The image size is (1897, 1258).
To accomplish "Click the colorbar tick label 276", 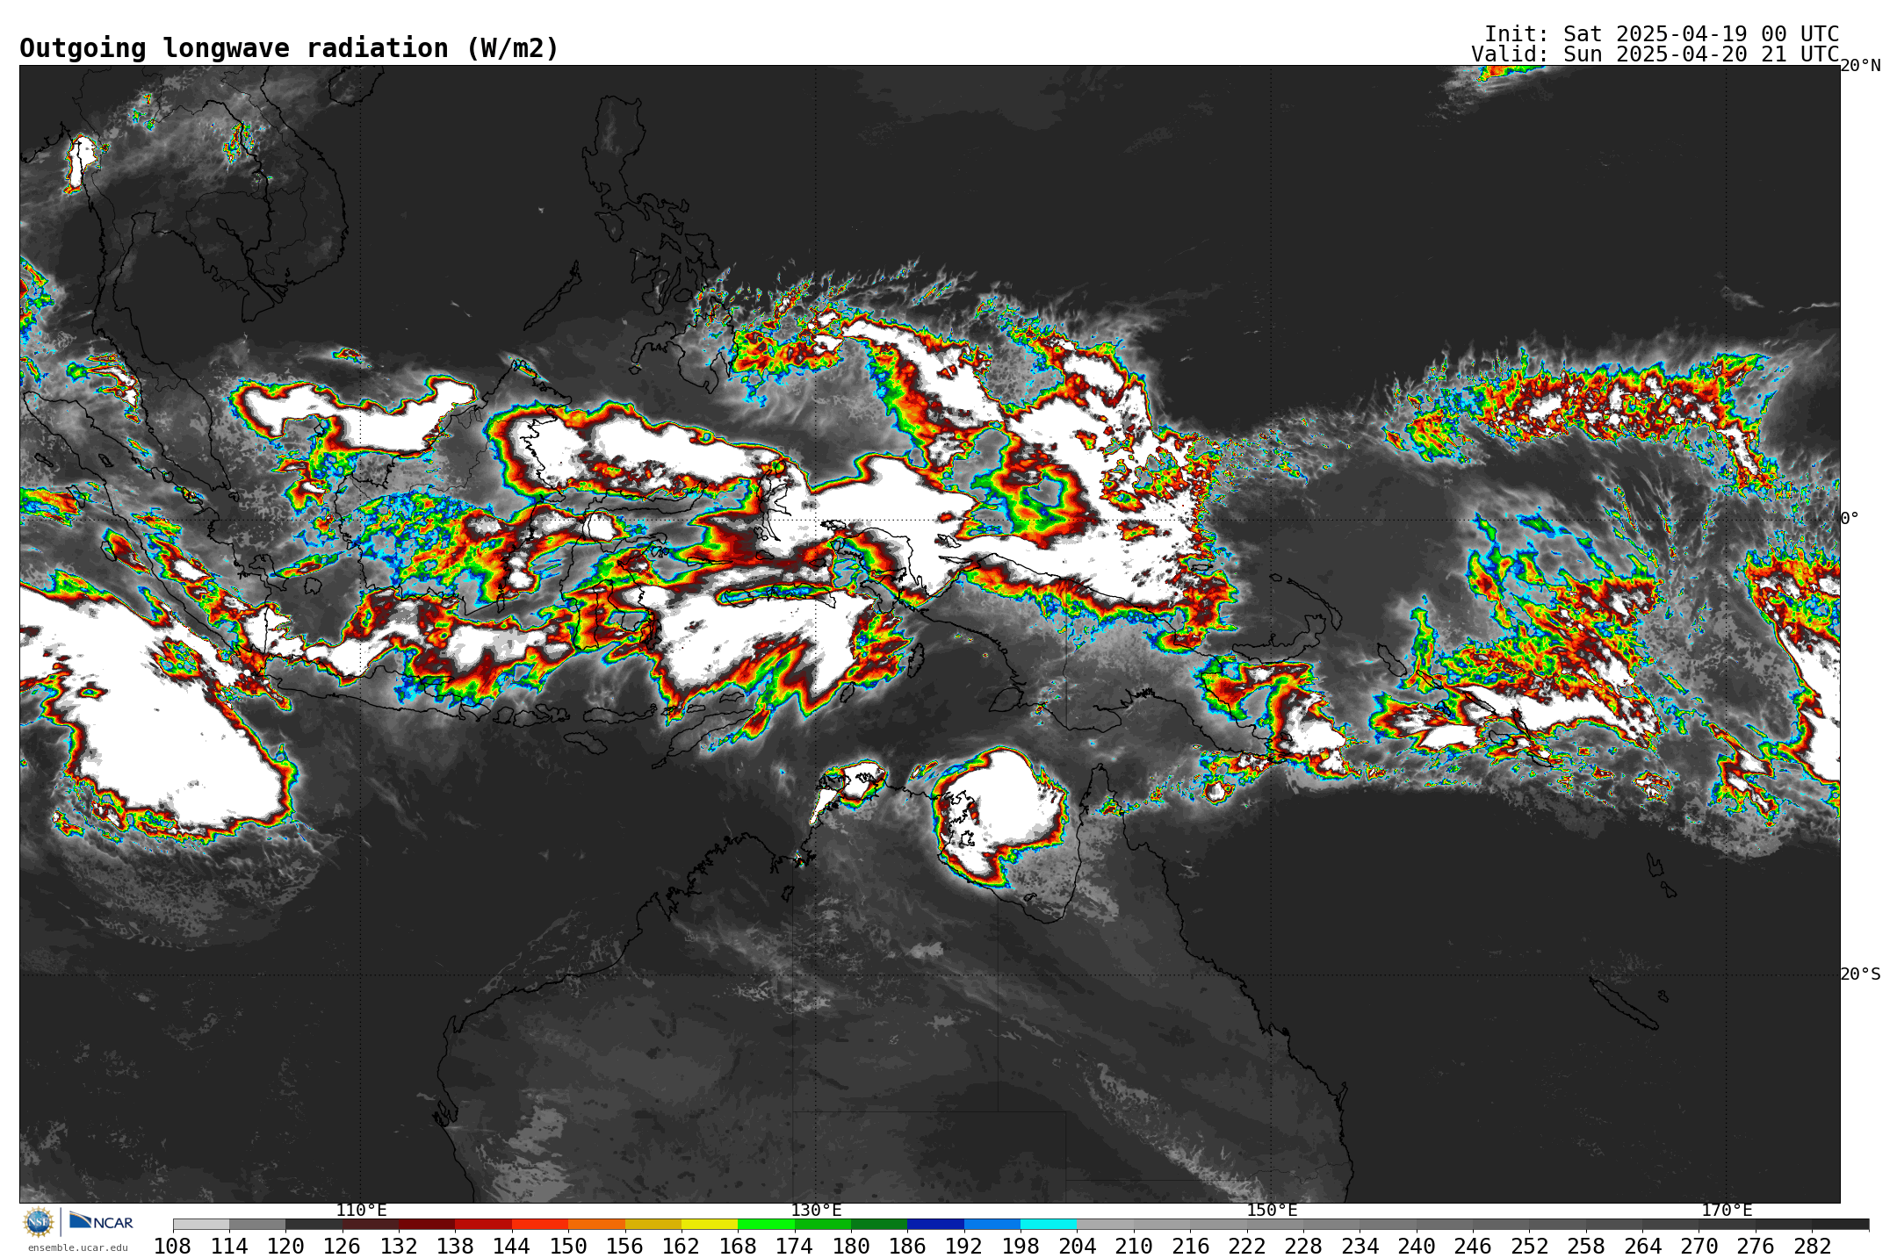I will 1756,1246.
